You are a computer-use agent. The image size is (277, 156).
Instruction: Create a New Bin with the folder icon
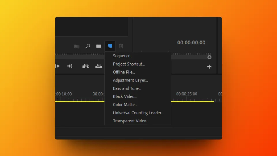(x=99, y=46)
